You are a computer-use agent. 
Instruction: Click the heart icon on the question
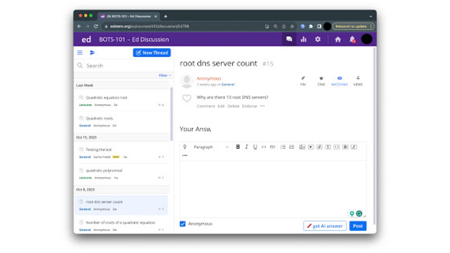[x=187, y=98]
